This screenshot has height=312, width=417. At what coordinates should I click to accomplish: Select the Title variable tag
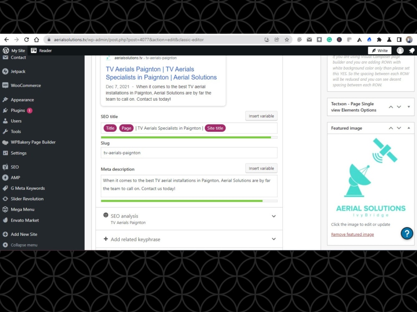110,128
